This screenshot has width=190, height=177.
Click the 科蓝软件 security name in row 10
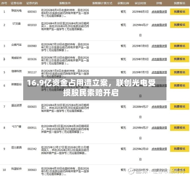[x=16, y=169]
